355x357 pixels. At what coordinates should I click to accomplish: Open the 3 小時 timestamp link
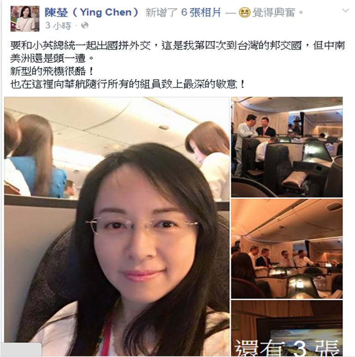click(x=58, y=25)
